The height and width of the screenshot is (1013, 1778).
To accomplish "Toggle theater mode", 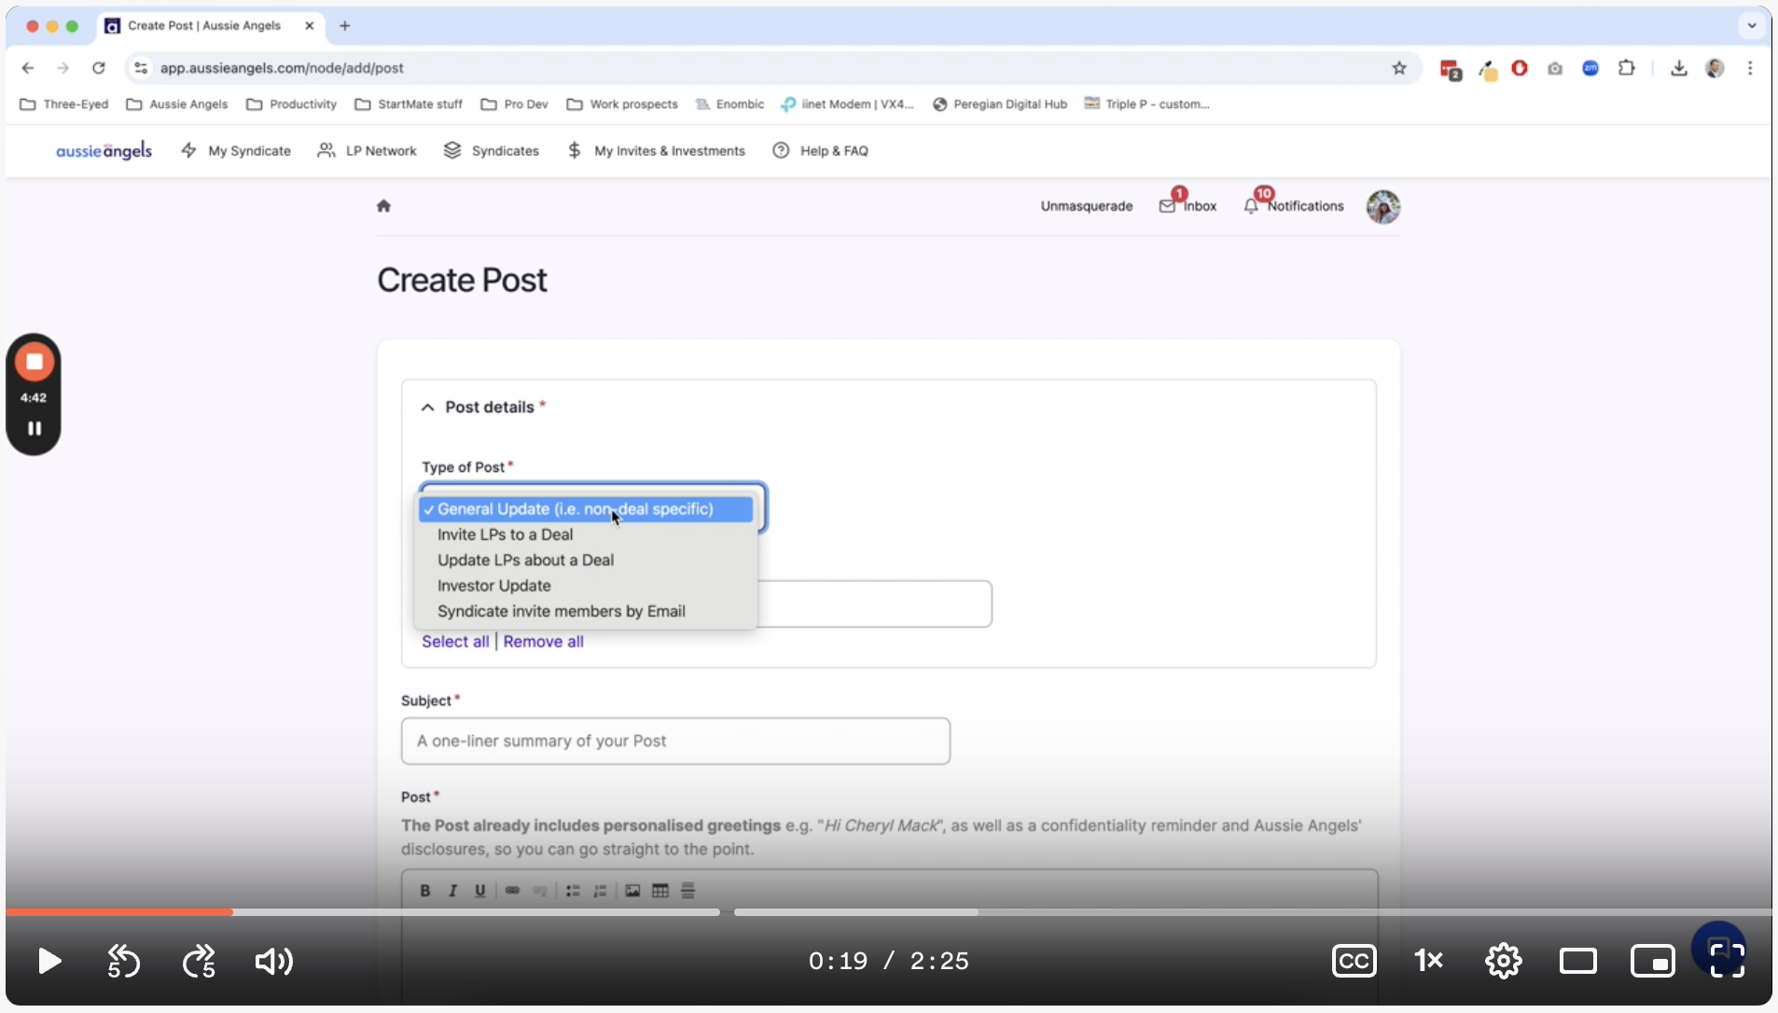I will [1578, 961].
